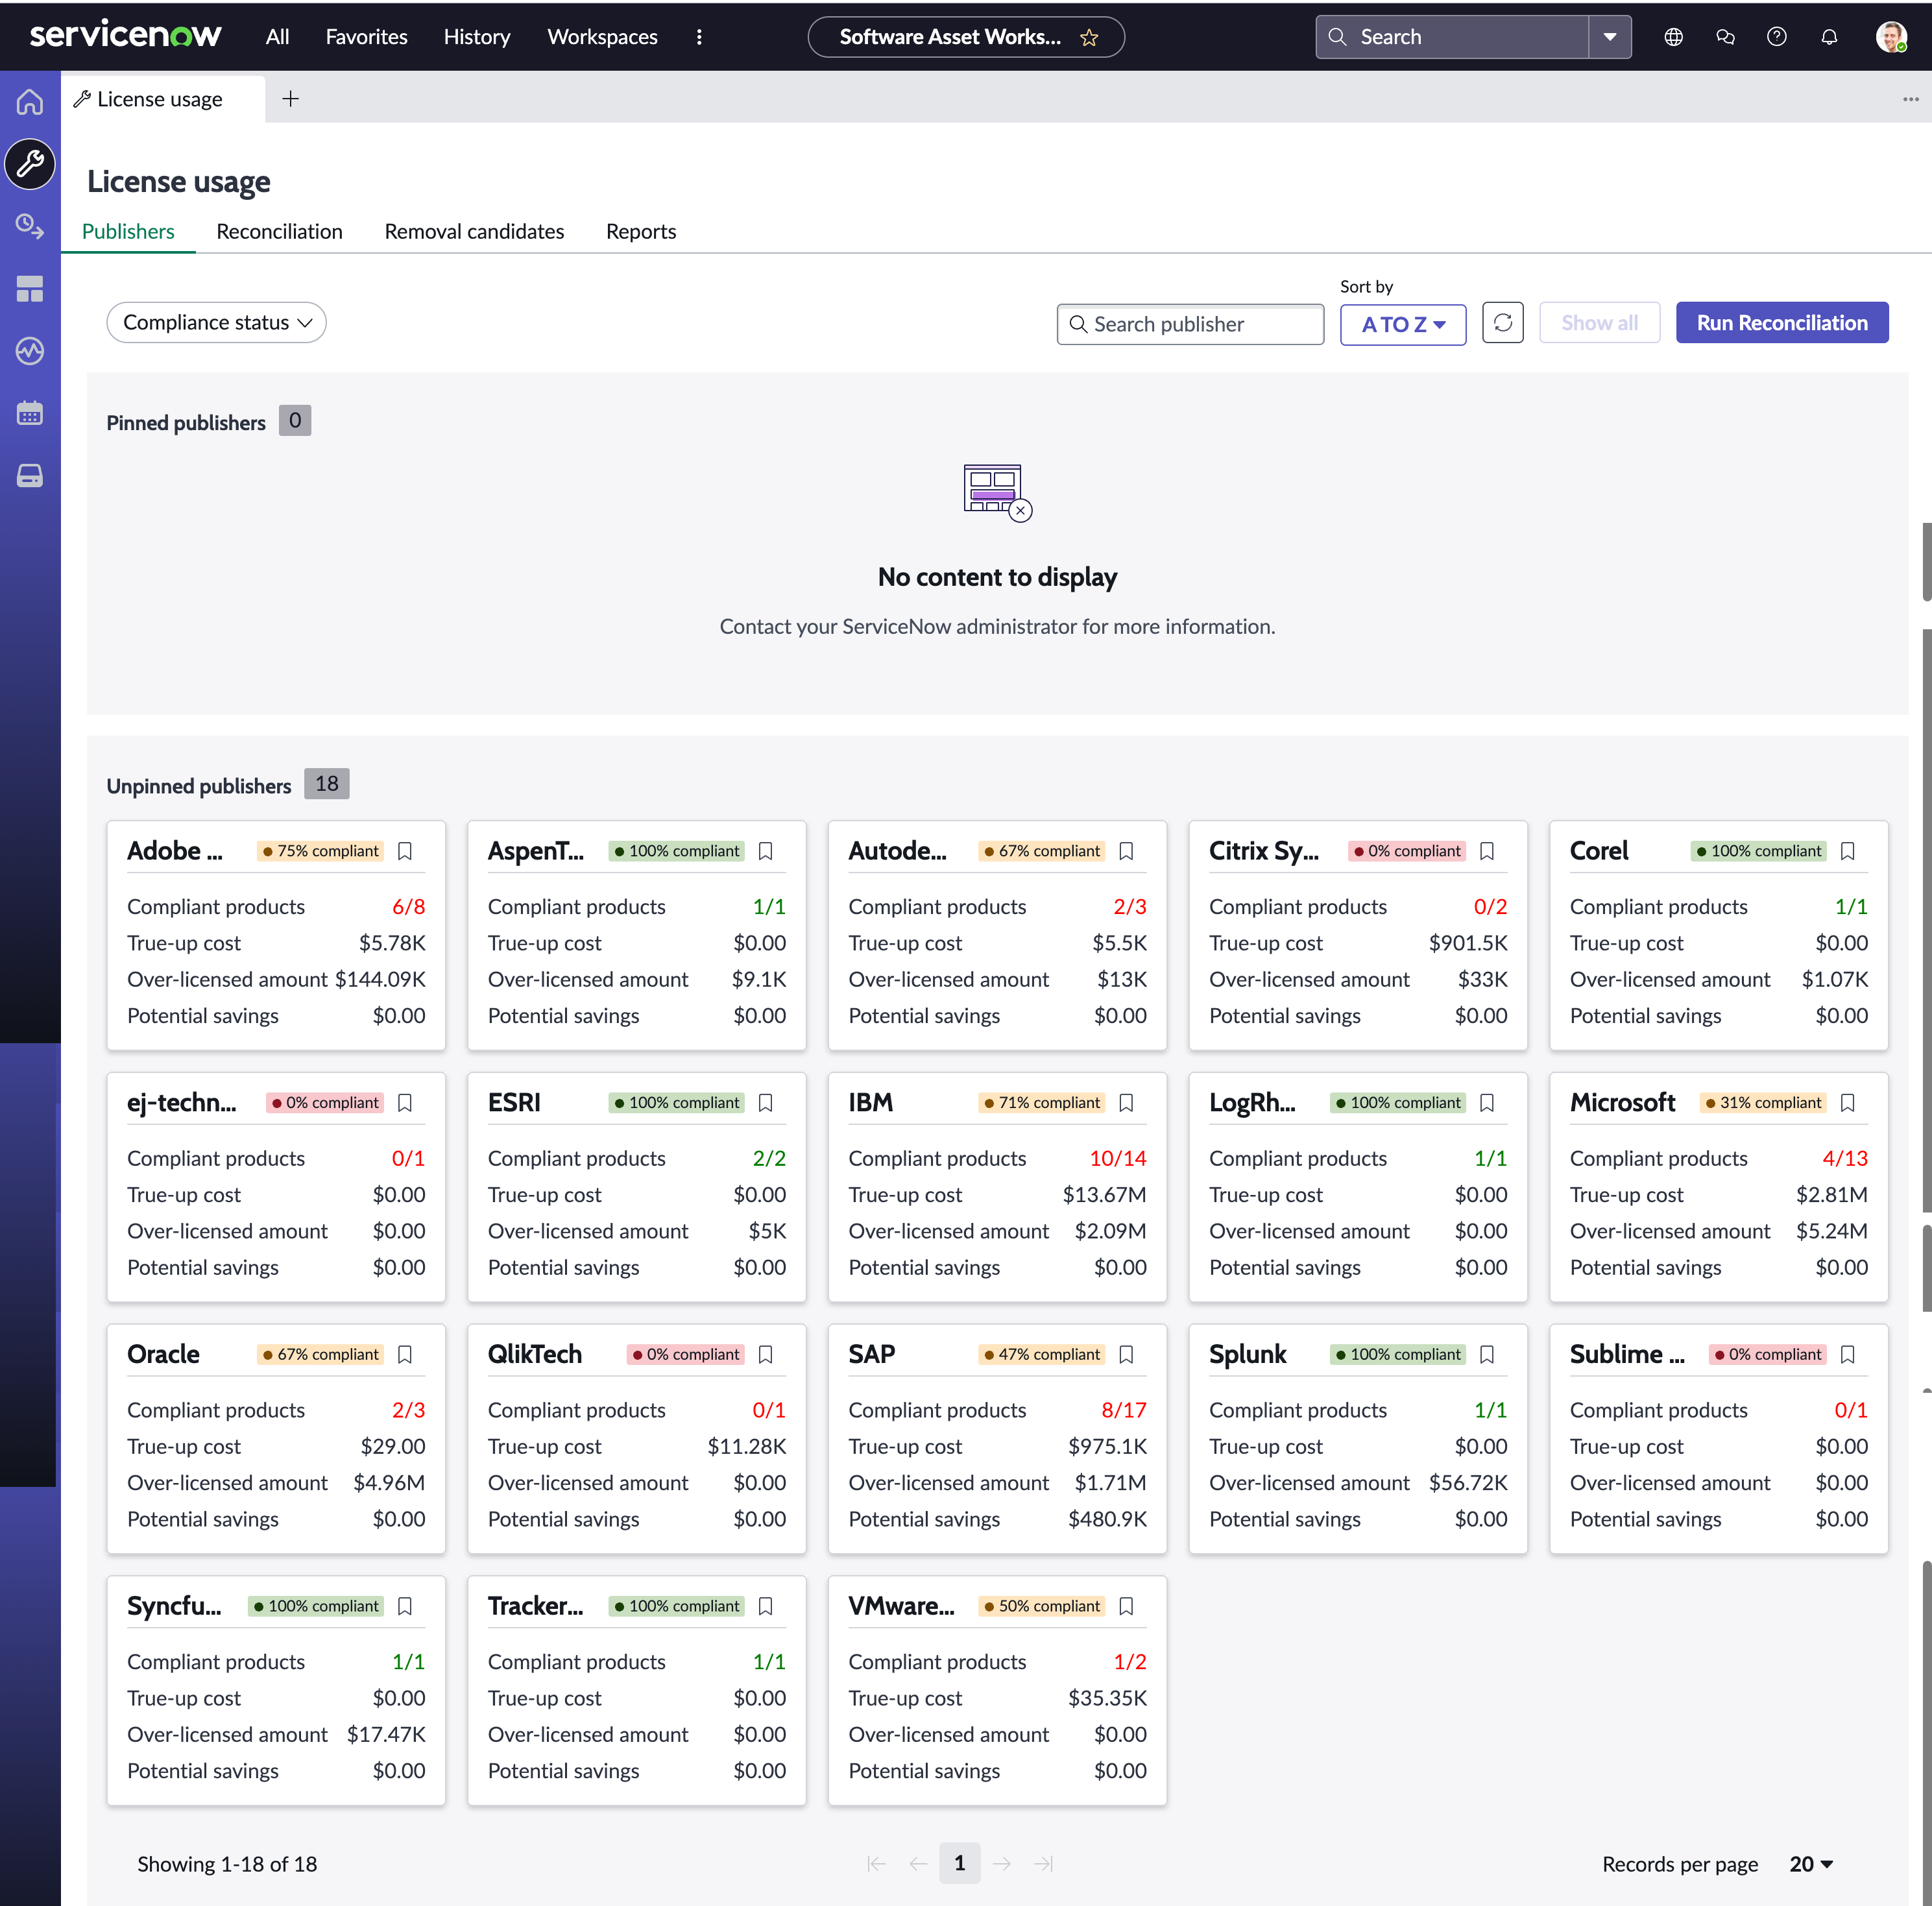Pin the VMware publisher card
1932x1906 pixels.
click(1126, 1606)
